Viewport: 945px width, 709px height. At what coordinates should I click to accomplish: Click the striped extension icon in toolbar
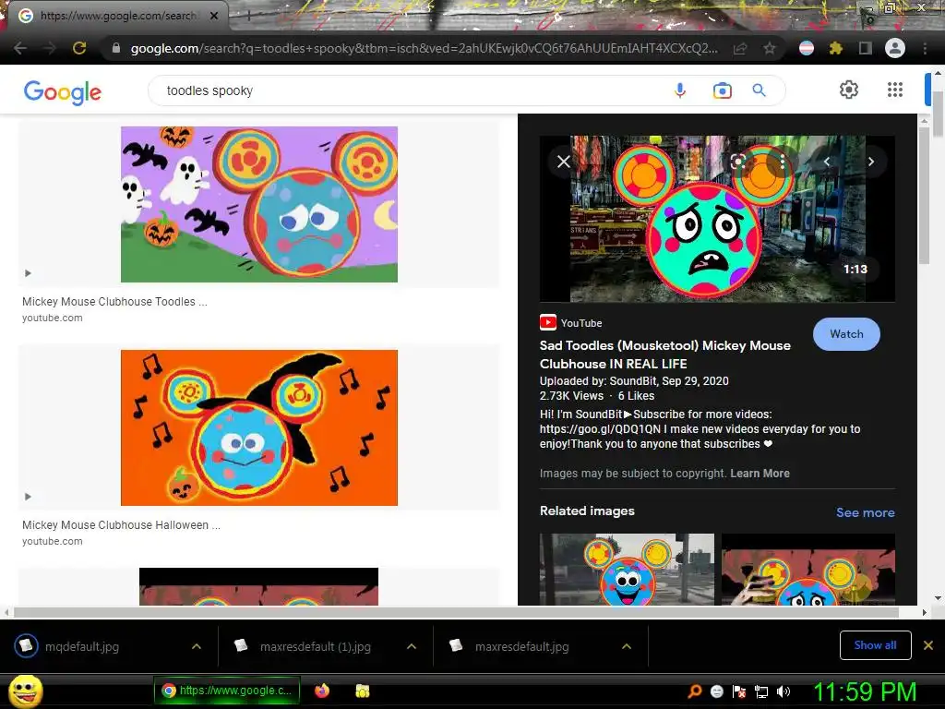click(807, 48)
